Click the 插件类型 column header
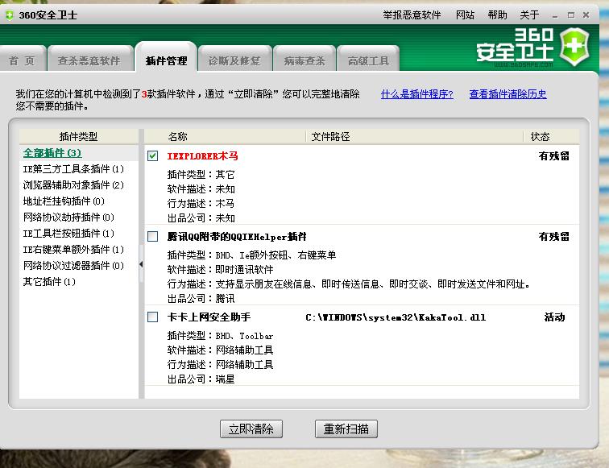609x468 pixels. click(78, 136)
